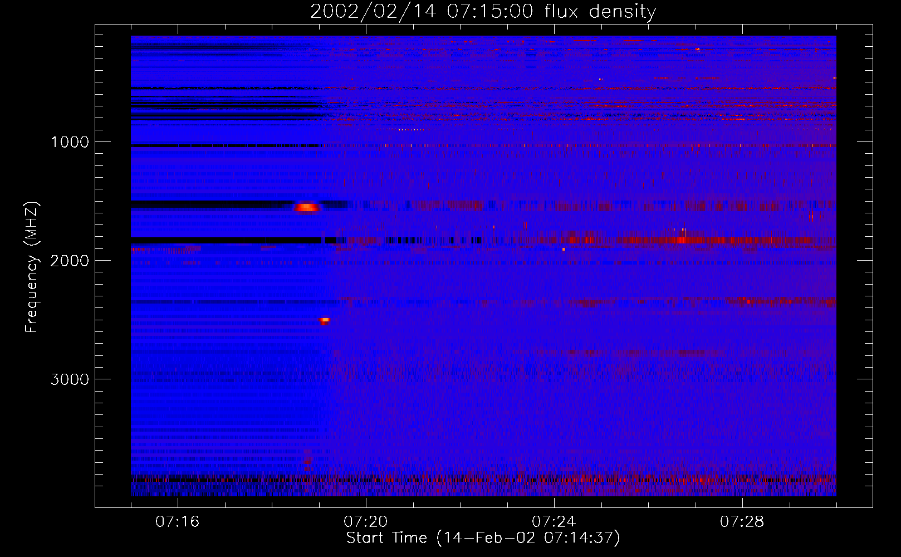Click the 2000 frequency tick label
The height and width of the screenshot is (557, 901).
point(70,261)
